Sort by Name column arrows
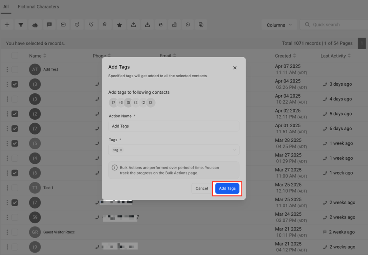This screenshot has width=368, height=255. pyautogui.click(x=45, y=56)
